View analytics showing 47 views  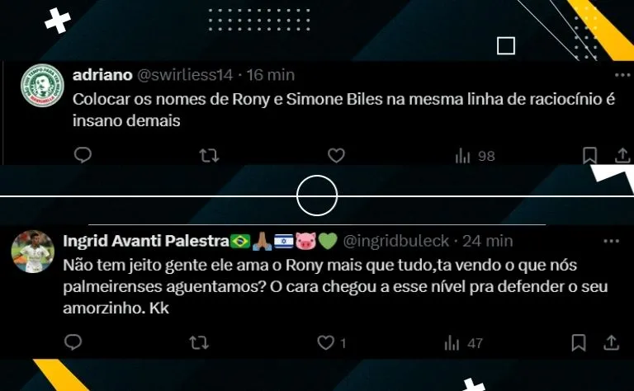pos(464,343)
